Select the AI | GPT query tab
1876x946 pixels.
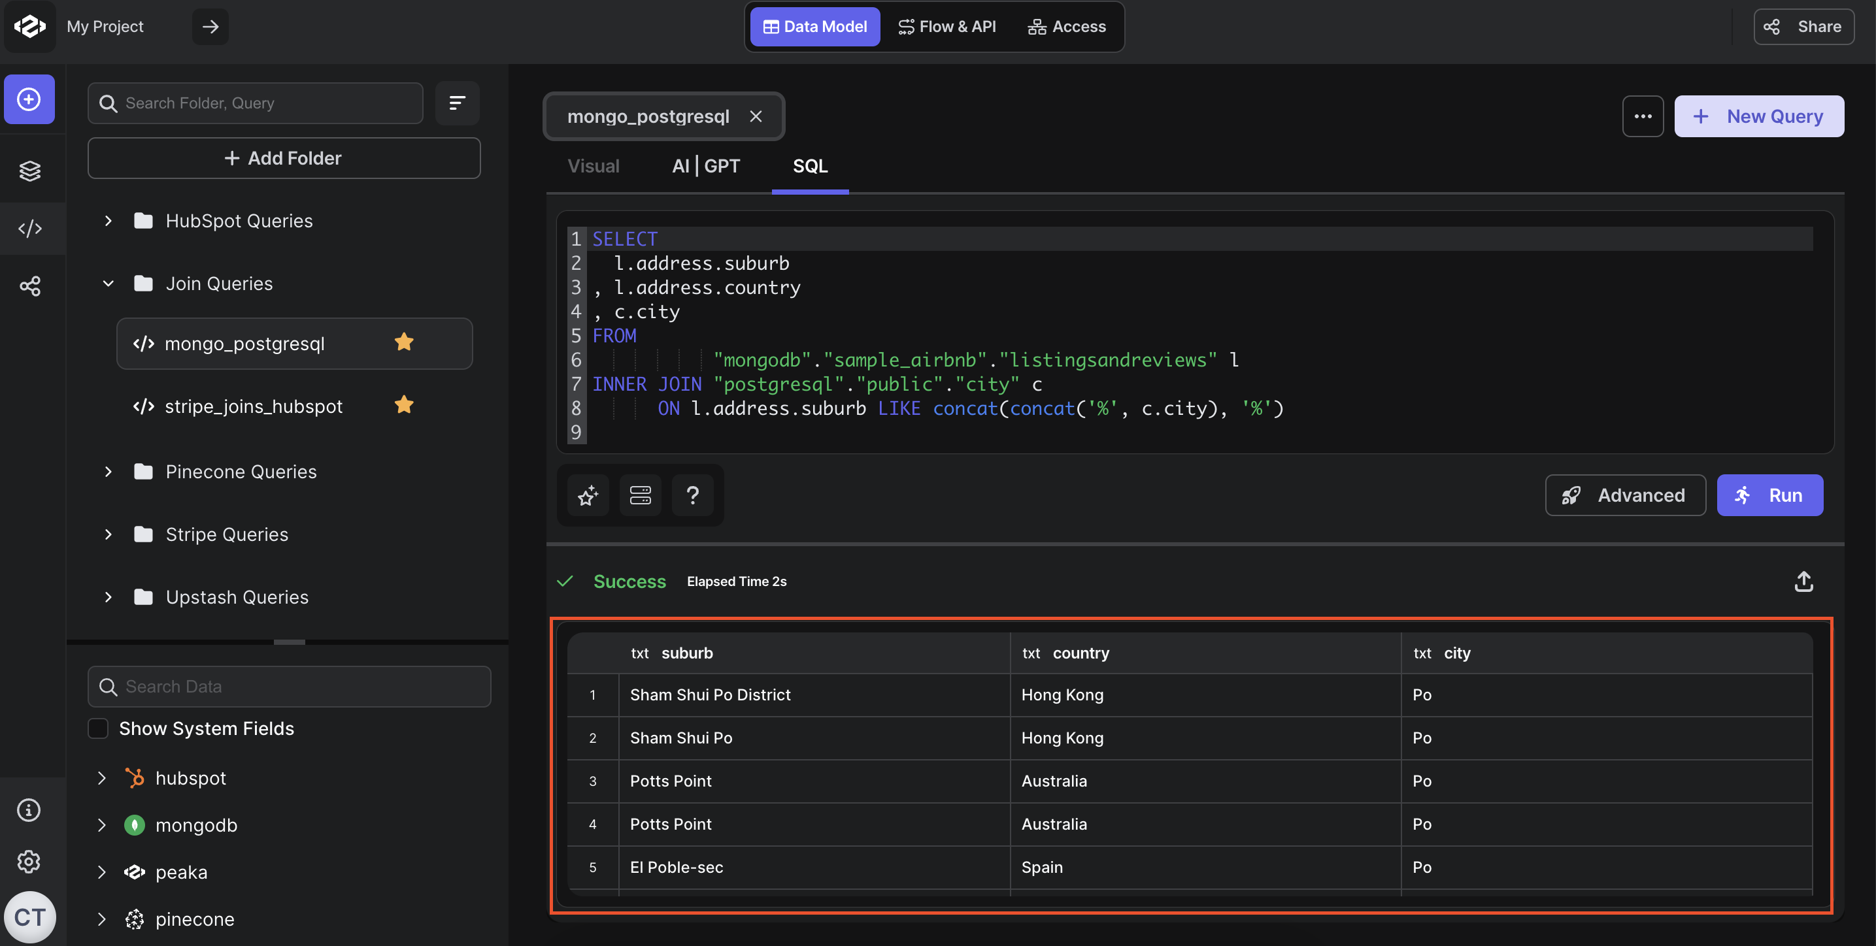pyautogui.click(x=706, y=167)
